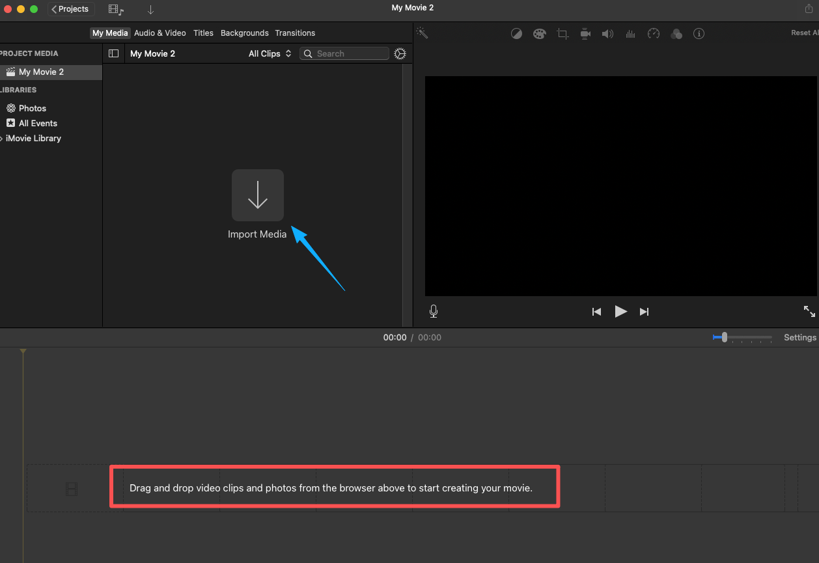This screenshot has height=563, width=819.
Task: Open the Audio & Video tab
Action: [160, 33]
